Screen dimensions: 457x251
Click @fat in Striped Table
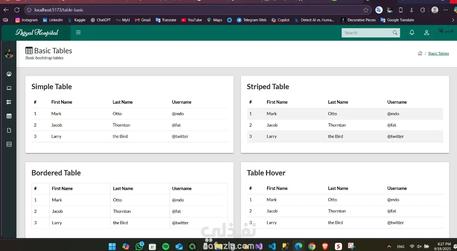[392, 125]
